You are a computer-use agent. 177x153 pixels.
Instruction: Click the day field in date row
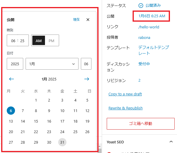click(86, 64)
